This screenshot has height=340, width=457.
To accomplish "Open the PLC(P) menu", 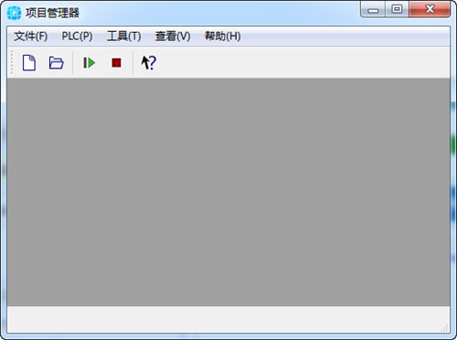I will tap(77, 37).
